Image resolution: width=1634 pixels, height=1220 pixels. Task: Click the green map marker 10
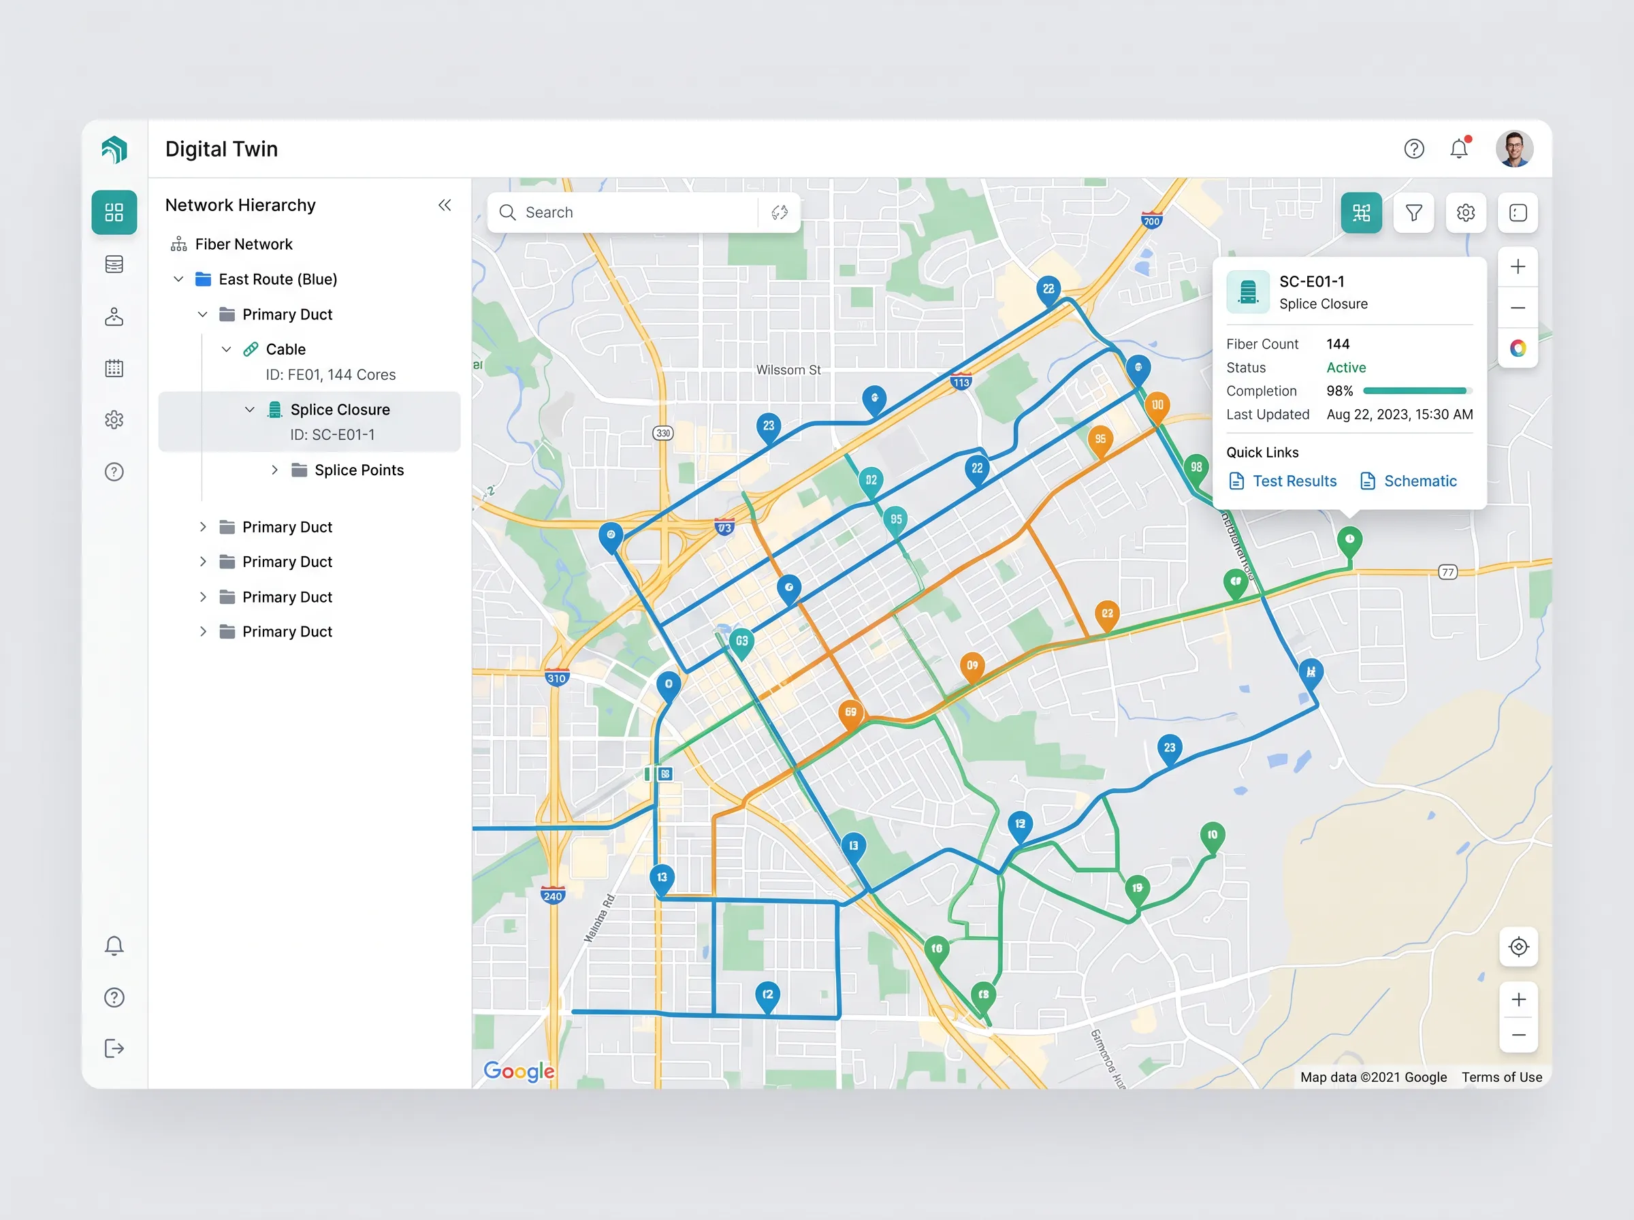1213,837
